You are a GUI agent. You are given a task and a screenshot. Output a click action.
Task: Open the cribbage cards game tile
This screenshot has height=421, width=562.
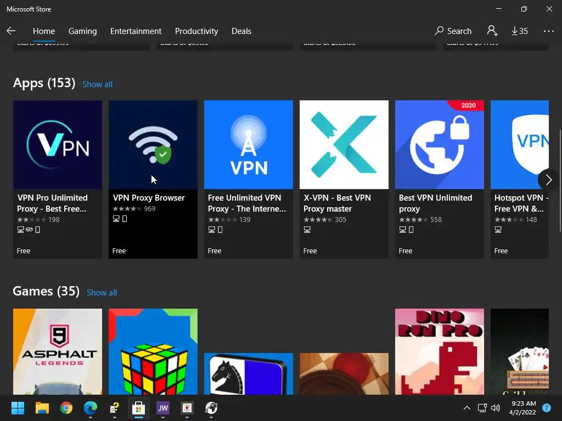click(519, 351)
